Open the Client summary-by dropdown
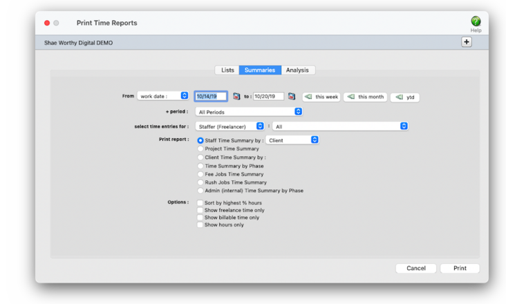 [292, 140]
